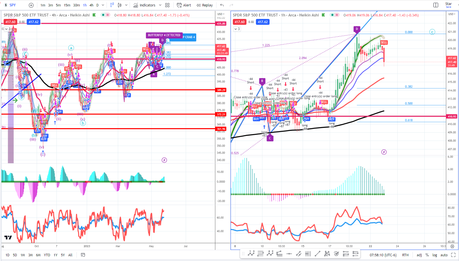This screenshot has width=459, height=261.
Task: Switch to the D daily timeframe
Action: [97, 5]
